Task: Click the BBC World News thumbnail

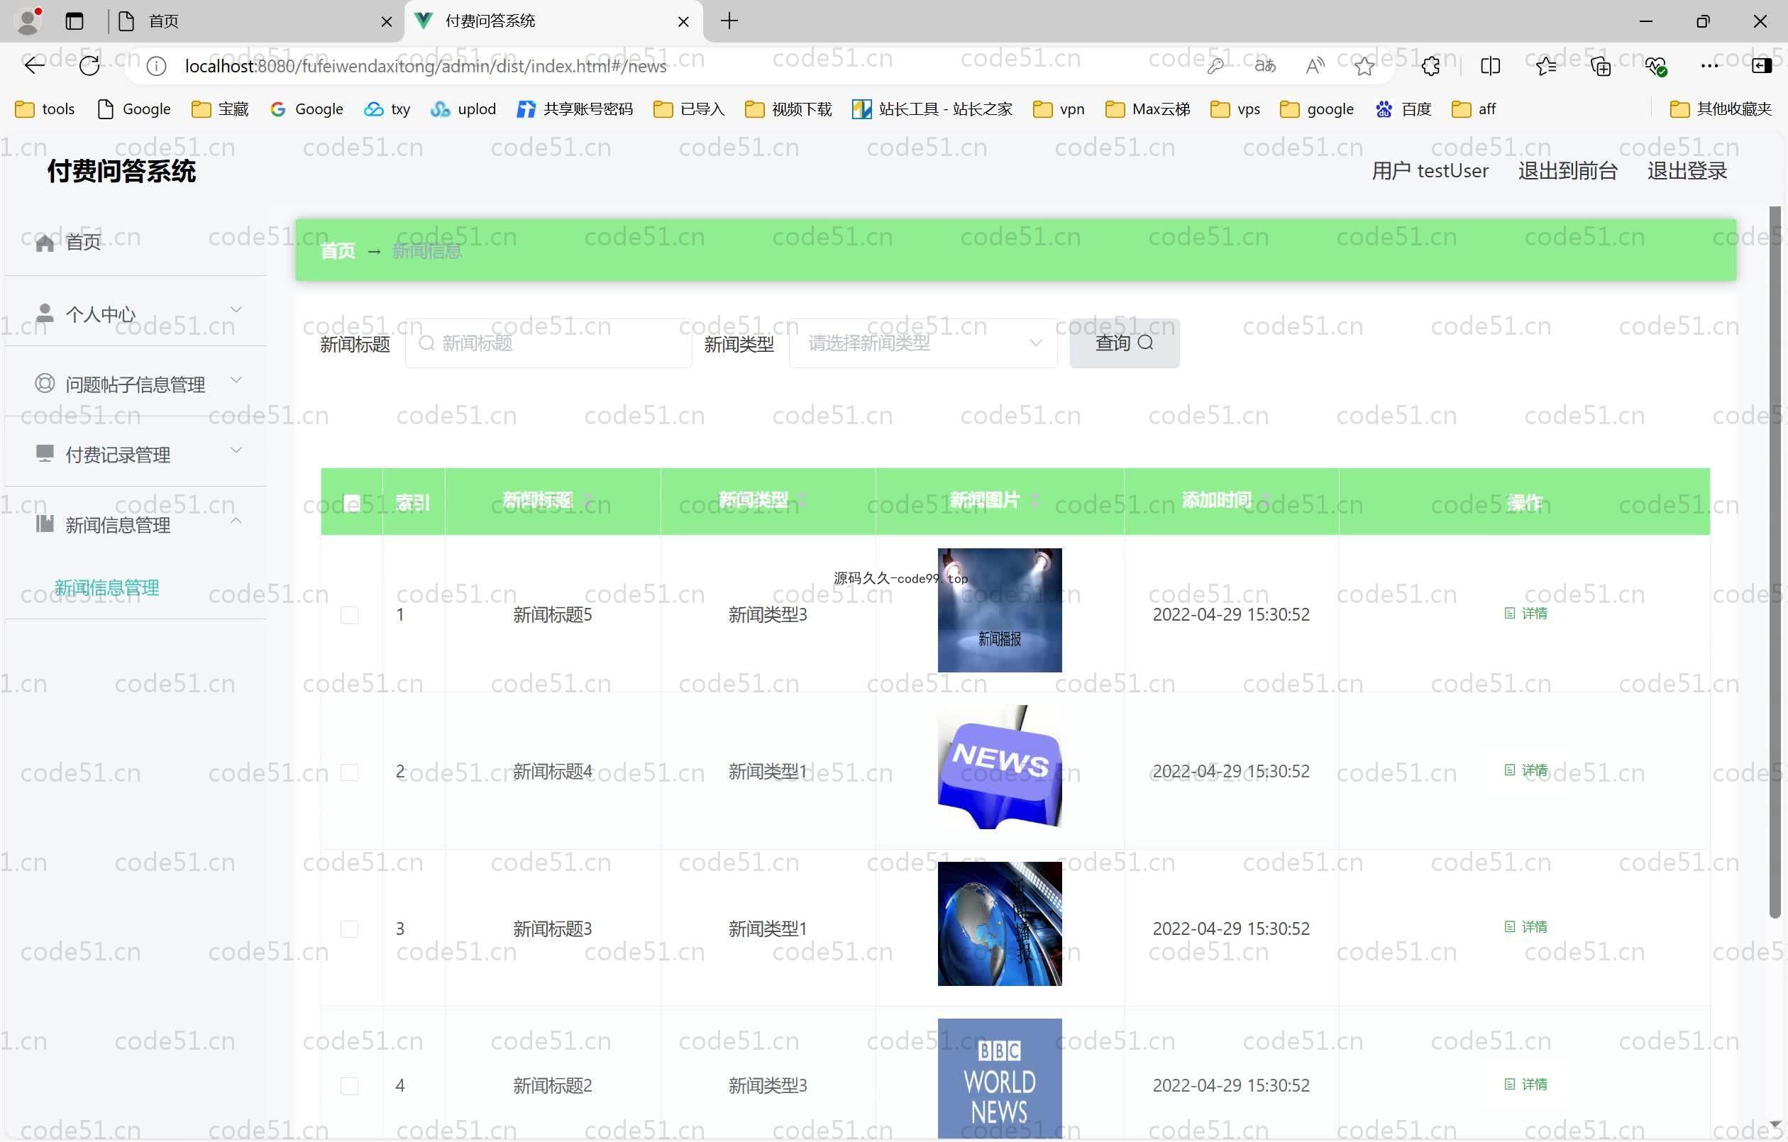Action: (1000, 1079)
